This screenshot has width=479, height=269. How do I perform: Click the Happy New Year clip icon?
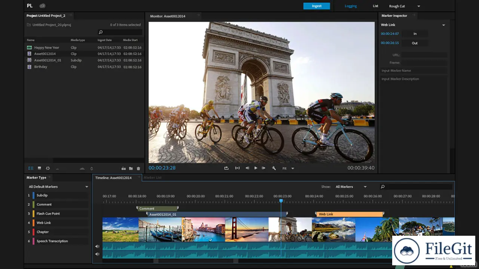click(x=29, y=48)
